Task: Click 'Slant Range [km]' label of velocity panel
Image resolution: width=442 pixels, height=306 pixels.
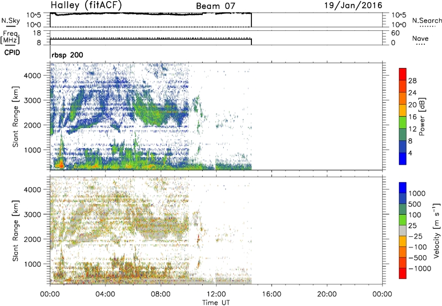Action: click(16, 231)
